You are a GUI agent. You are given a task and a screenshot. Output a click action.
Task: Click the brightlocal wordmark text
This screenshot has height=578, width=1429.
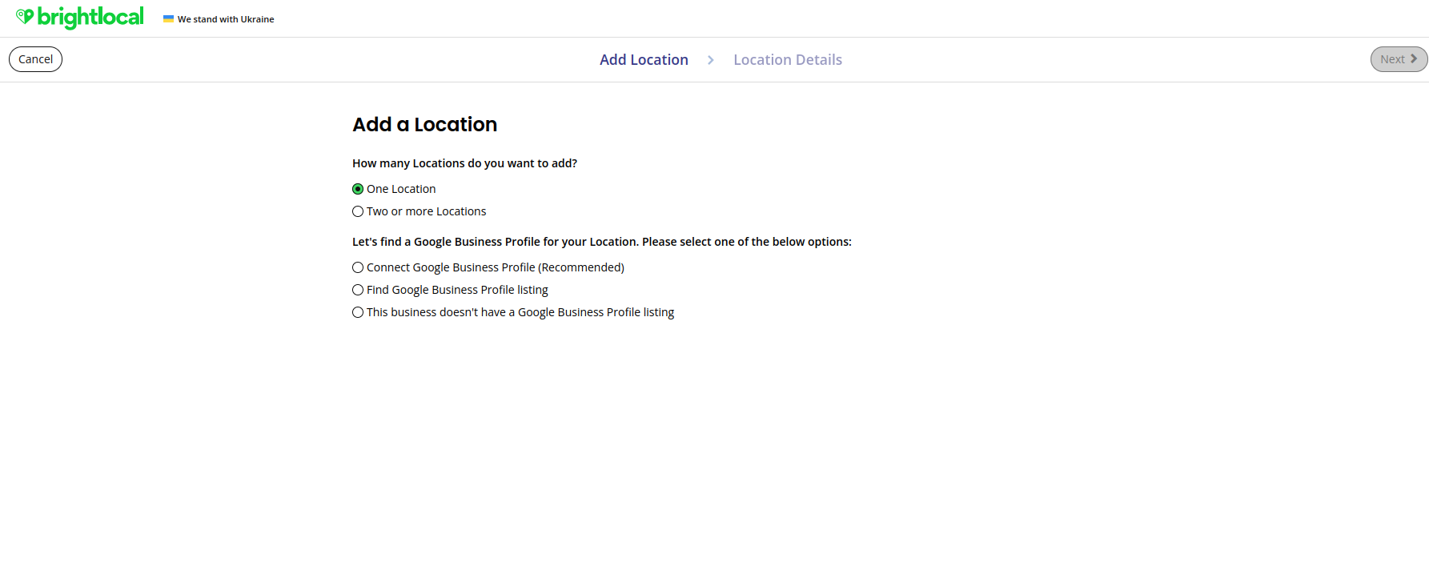click(90, 17)
